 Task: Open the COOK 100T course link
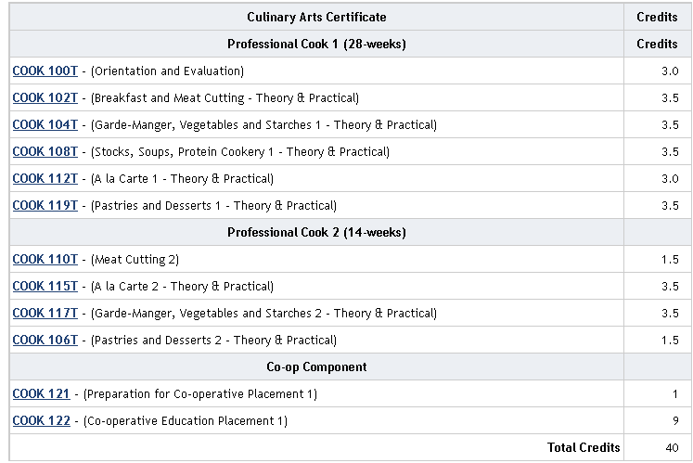[45, 71]
